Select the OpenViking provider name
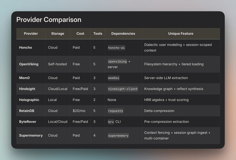Image resolution: width=236 pixels, height=160 pixels. click(x=29, y=64)
